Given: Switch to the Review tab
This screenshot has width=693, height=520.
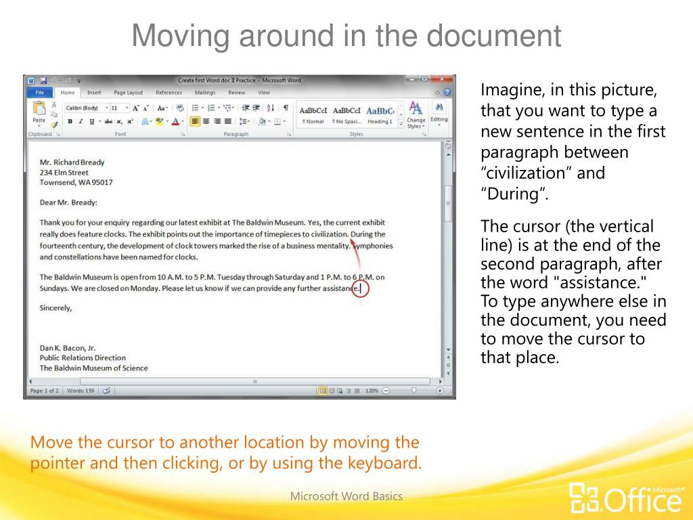Looking at the screenshot, I should click(236, 93).
